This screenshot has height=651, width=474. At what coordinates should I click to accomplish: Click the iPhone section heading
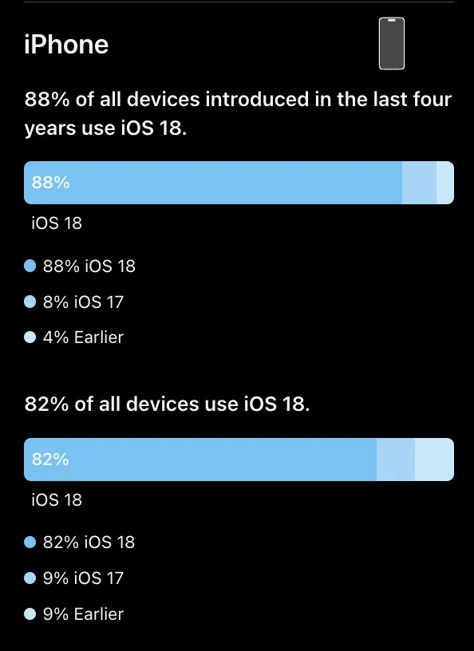coord(66,45)
